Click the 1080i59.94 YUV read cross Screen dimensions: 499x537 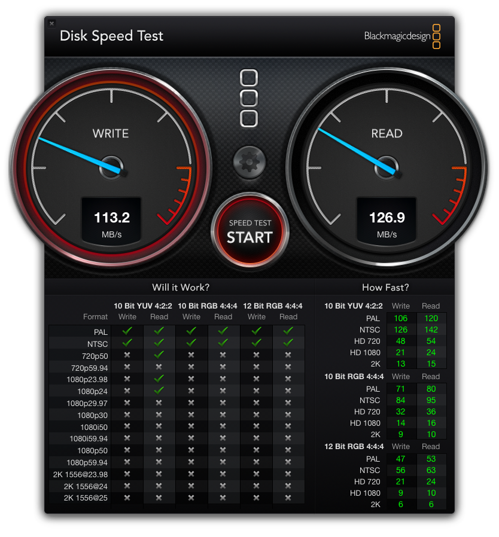pos(159,438)
